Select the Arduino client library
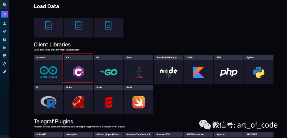Viewport: 287px width, 138px height. pyautogui.click(x=48, y=71)
